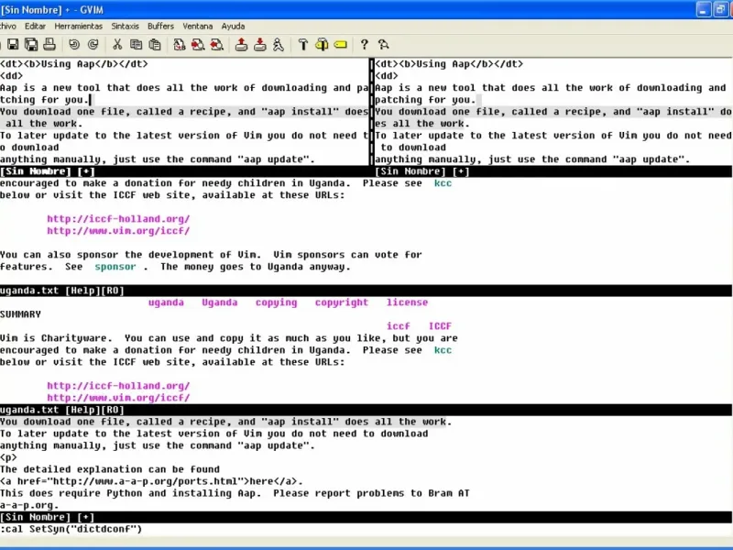
Task: Click the upper uganda.txt [Help][RO] status line
Action: click(366, 291)
